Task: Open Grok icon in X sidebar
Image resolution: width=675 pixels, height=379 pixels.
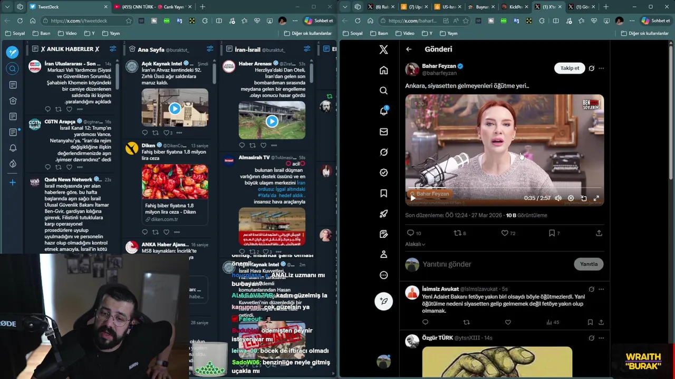Action: (x=383, y=152)
